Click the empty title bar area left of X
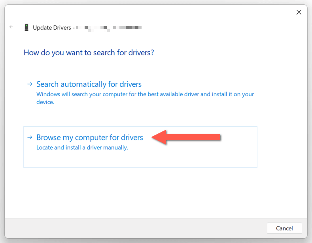 (158, 12)
